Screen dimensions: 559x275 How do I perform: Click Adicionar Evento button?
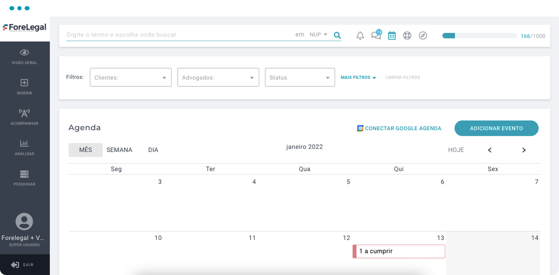coord(496,128)
